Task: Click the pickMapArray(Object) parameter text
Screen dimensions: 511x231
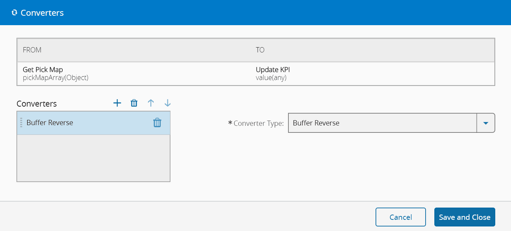Action: click(x=56, y=78)
